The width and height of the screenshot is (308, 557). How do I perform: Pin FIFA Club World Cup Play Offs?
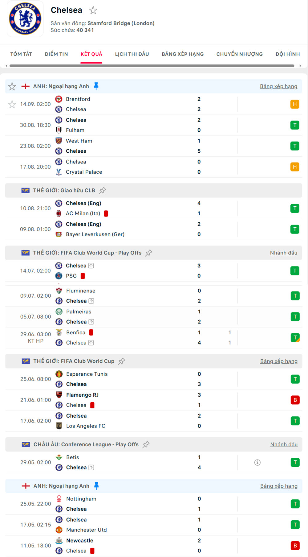tap(149, 253)
